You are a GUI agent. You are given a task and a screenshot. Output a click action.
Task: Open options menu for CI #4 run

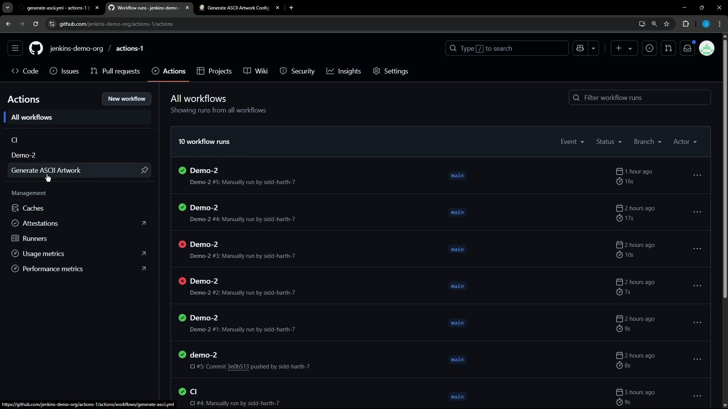[697, 396]
